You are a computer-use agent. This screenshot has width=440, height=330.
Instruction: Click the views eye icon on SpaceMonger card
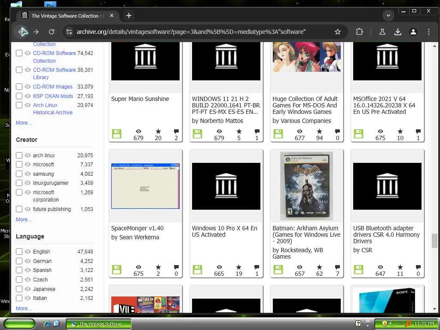pos(138,267)
